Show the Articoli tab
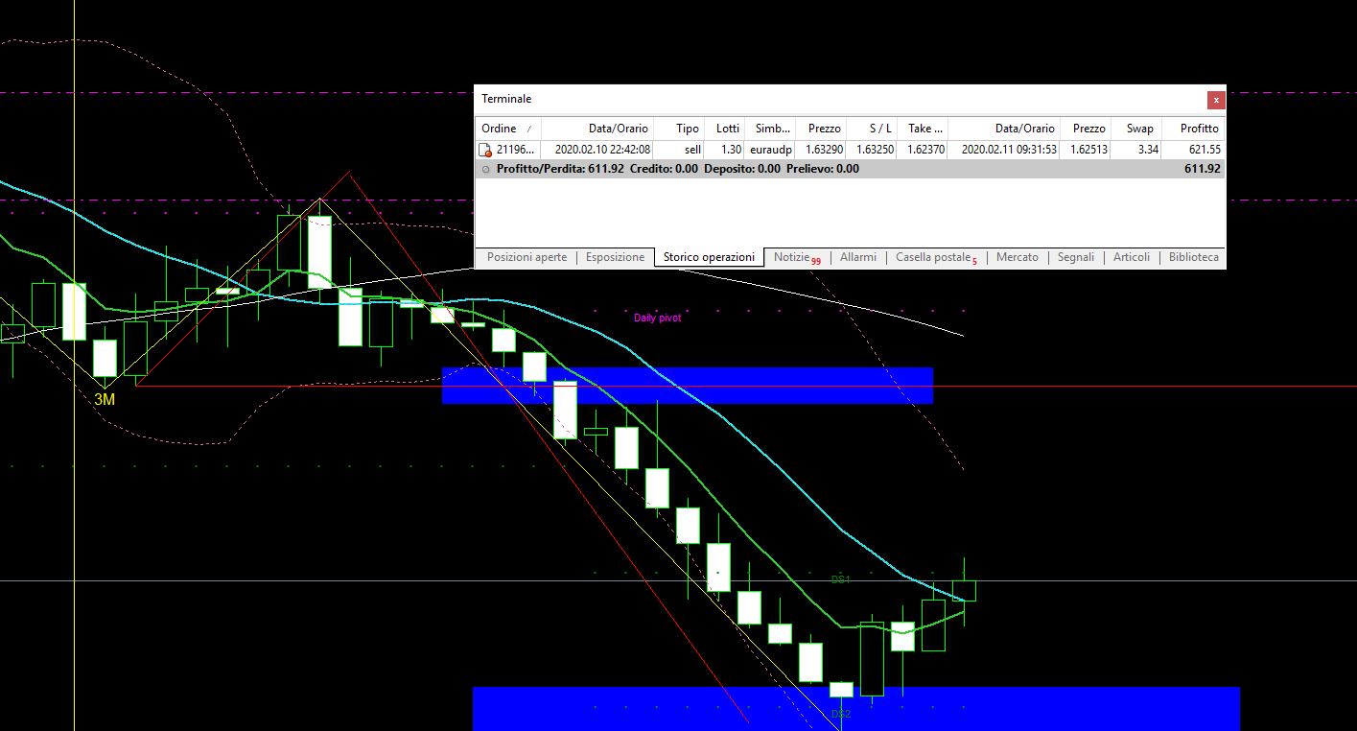1357x731 pixels. (1131, 257)
